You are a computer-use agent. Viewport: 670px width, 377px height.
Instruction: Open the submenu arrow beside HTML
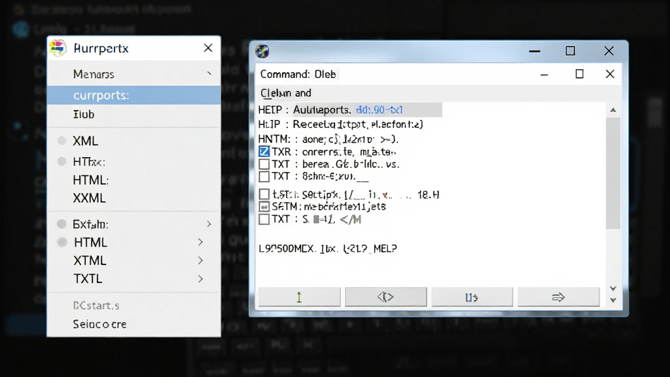coord(200,242)
